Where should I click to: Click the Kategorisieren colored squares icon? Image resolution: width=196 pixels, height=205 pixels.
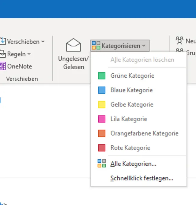(x=96, y=46)
